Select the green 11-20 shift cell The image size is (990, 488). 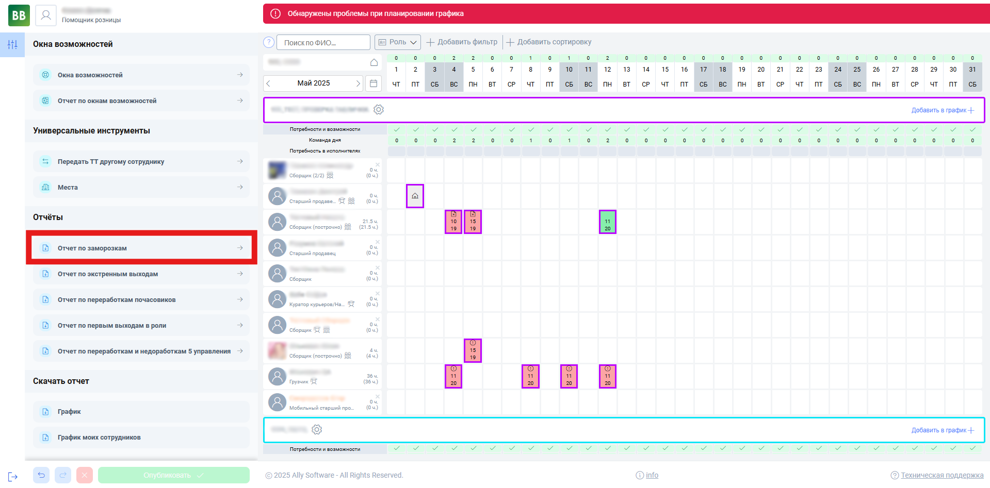pos(607,222)
